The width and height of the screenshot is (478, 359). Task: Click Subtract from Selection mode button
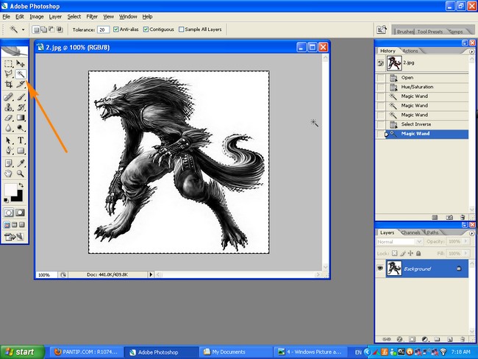point(51,29)
